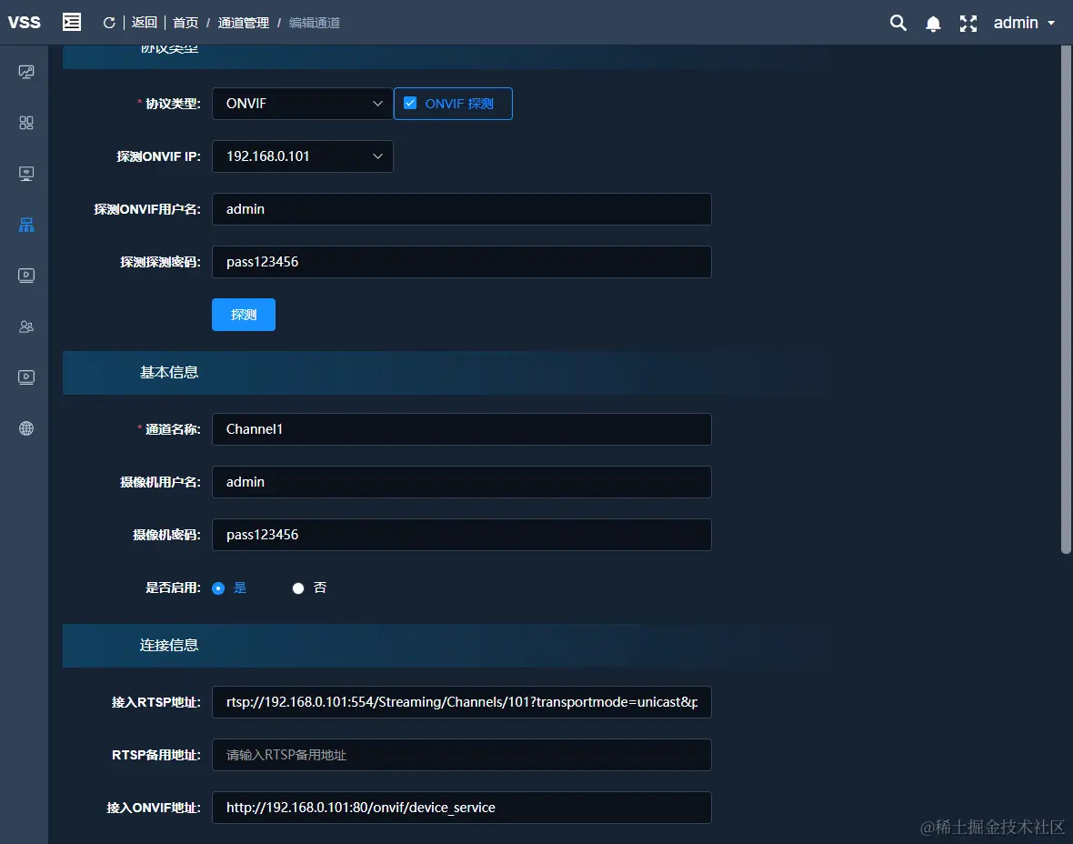Click the blue 探测 button

click(244, 315)
